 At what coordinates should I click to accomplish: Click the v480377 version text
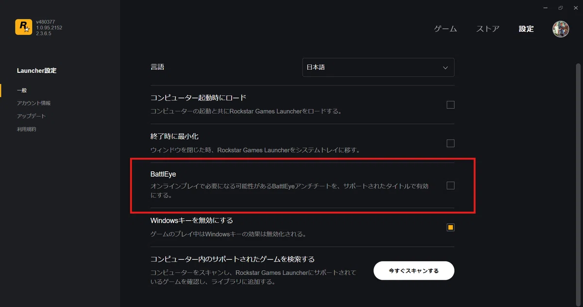coord(47,22)
